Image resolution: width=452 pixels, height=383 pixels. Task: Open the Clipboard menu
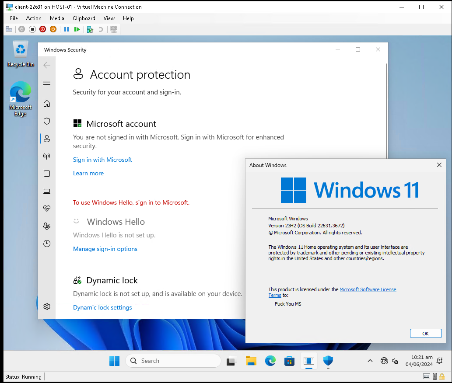(84, 18)
